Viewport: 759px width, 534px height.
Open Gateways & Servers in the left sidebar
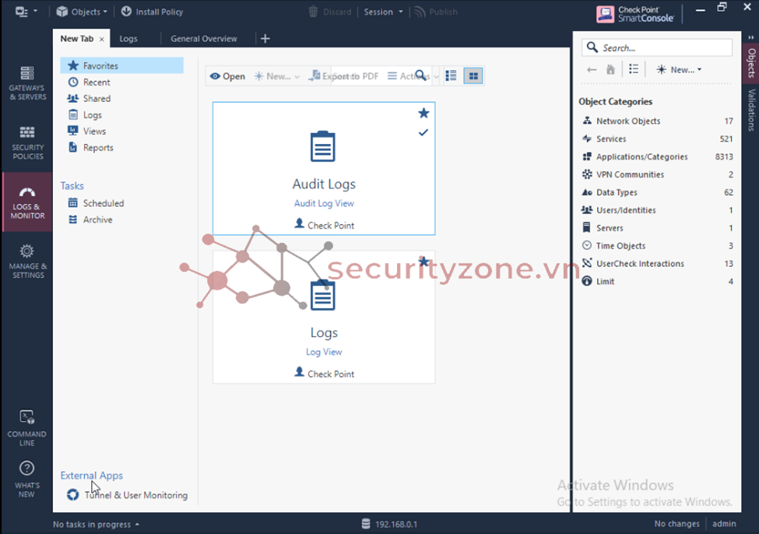tap(27, 83)
